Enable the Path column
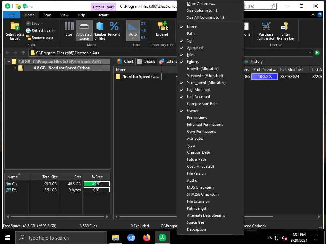The height and width of the screenshot is (244, 326). (210, 34)
